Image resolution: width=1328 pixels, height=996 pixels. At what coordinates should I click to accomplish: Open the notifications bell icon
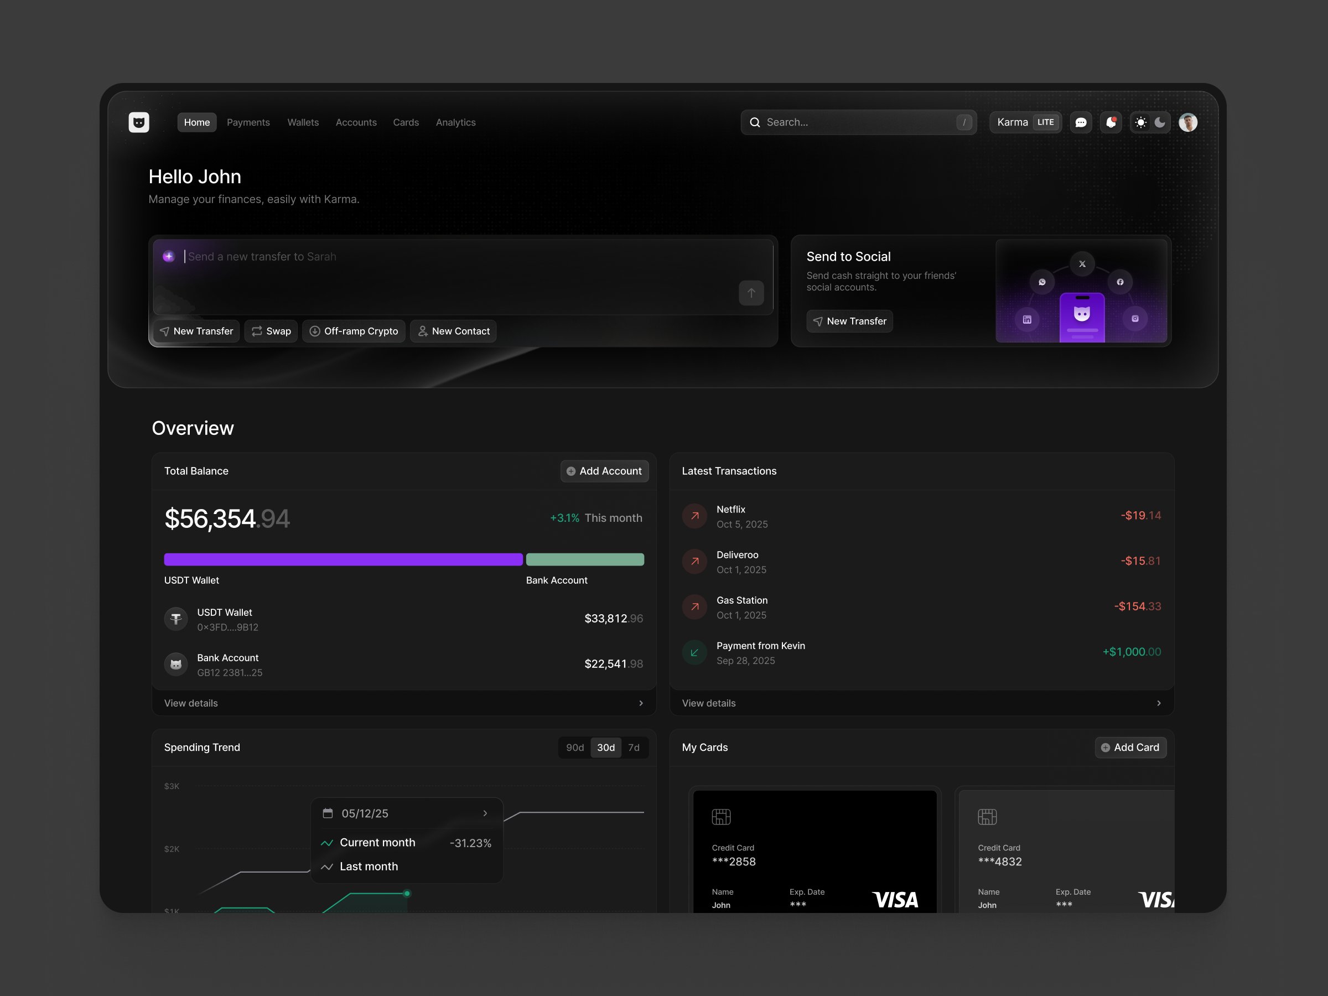coord(1111,122)
